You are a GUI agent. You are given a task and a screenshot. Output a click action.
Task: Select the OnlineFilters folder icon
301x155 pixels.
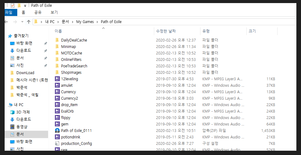coord(57,60)
